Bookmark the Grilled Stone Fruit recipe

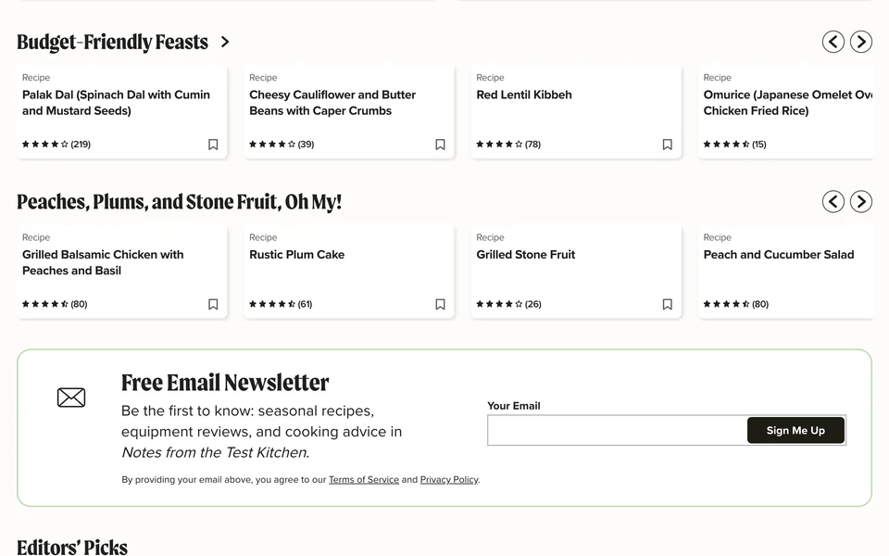click(668, 304)
